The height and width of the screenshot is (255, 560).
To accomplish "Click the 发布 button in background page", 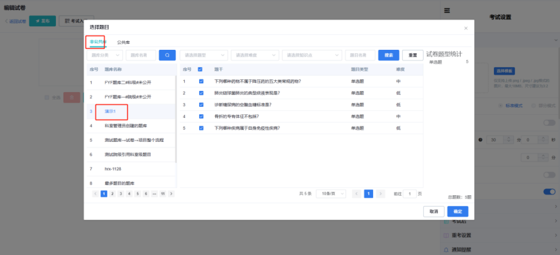I will pos(43,21).
